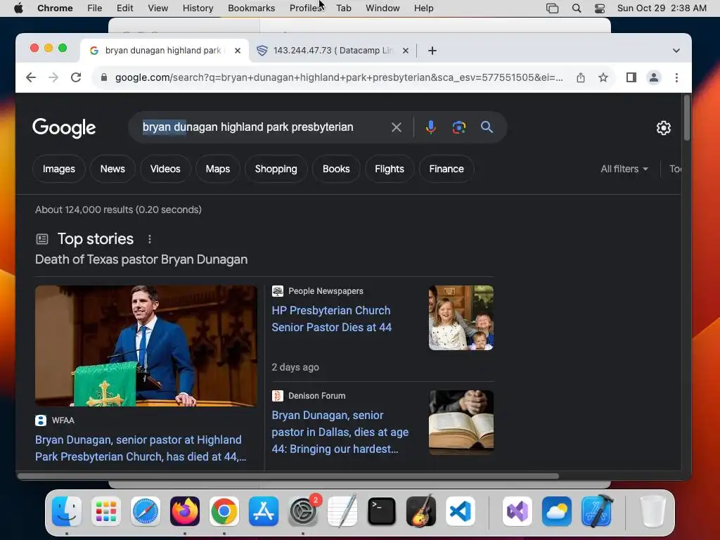
Task: Click the Chrome forward arrow button
Action: (x=53, y=77)
